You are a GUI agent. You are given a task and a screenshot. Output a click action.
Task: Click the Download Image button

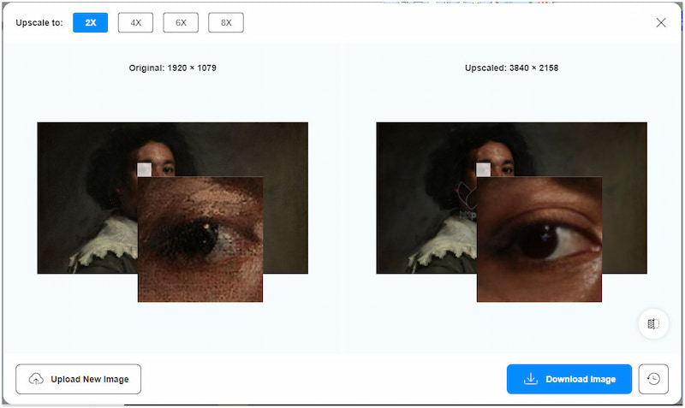point(569,379)
